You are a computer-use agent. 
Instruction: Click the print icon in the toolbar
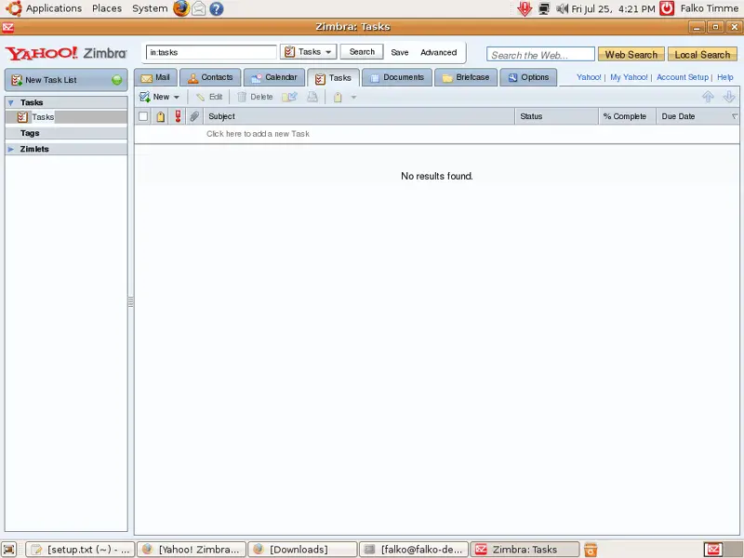click(312, 97)
